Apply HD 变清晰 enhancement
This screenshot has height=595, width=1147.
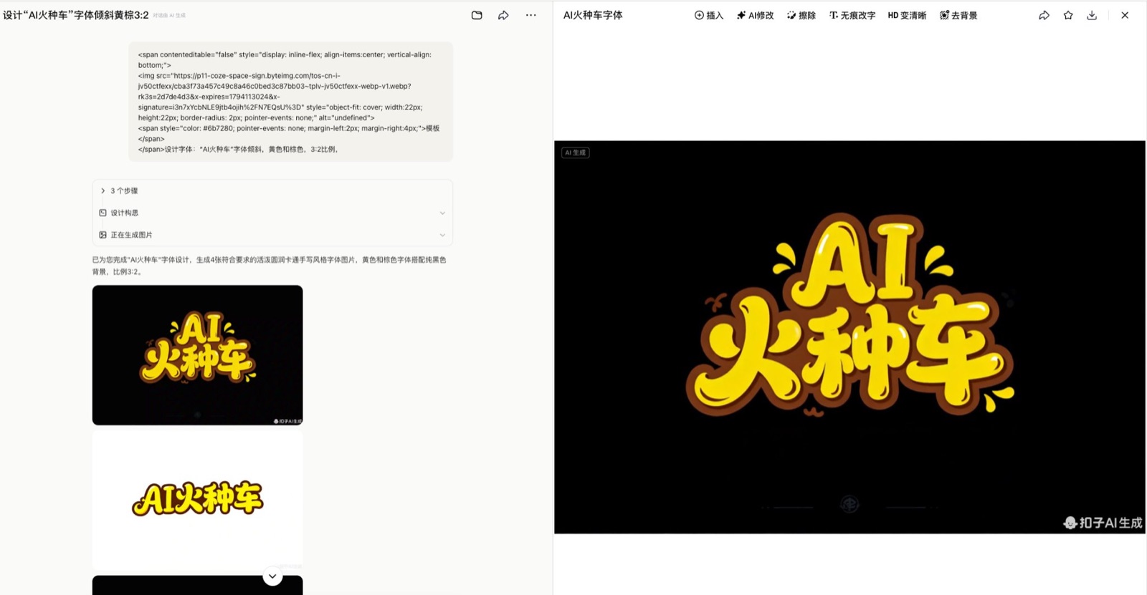coord(907,15)
